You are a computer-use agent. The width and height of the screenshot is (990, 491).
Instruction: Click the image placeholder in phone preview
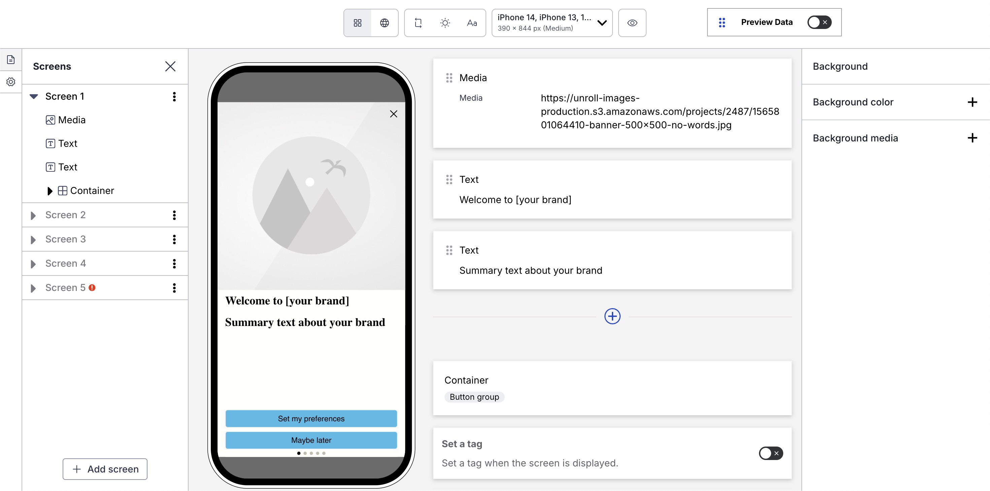(311, 196)
